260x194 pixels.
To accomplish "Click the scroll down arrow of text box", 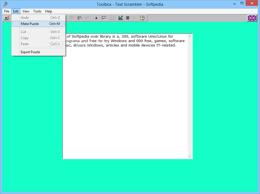I will click(x=190, y=156).
